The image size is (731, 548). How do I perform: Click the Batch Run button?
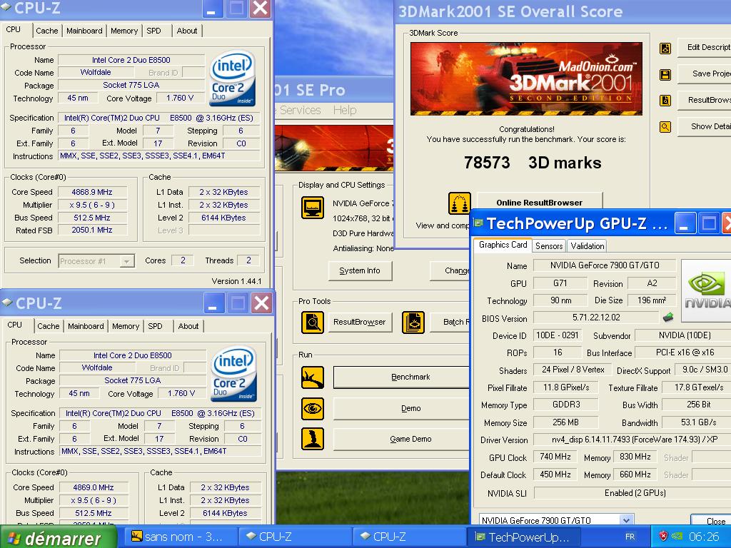[x=450, y=322]
